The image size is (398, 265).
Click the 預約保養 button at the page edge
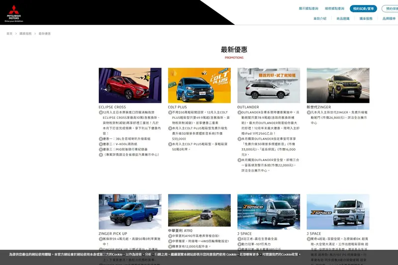(390, 8)
